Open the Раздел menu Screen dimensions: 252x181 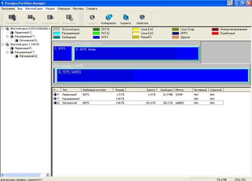[x=50, y=9]
